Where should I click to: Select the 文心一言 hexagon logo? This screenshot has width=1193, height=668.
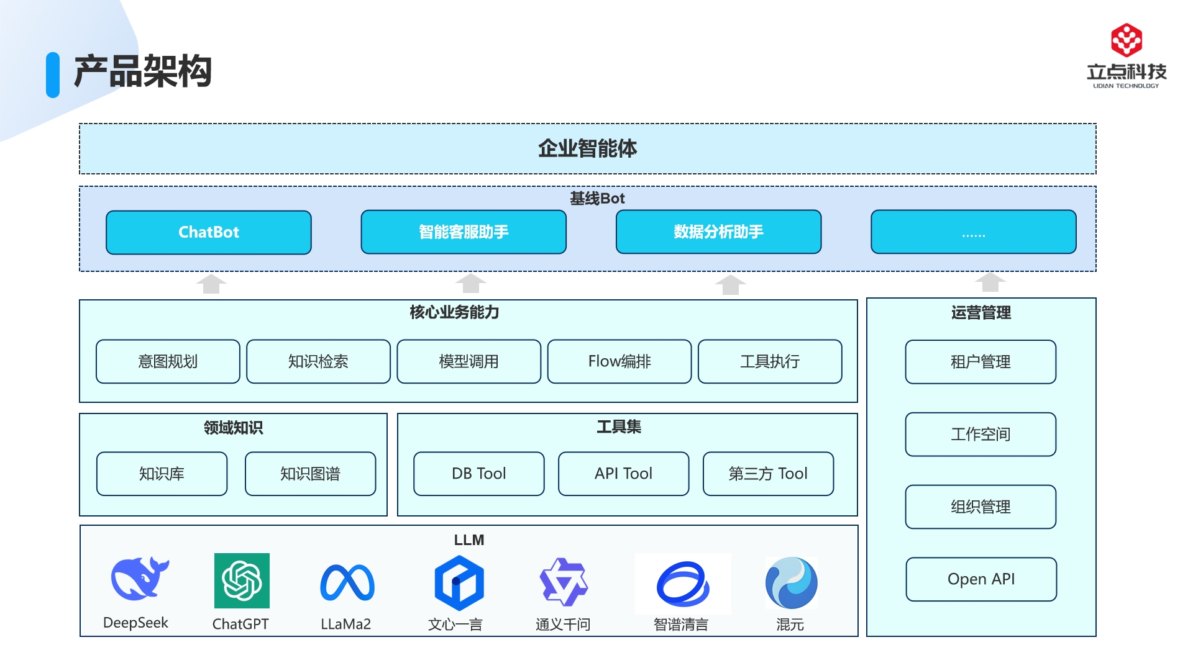(x=459, y=583)
